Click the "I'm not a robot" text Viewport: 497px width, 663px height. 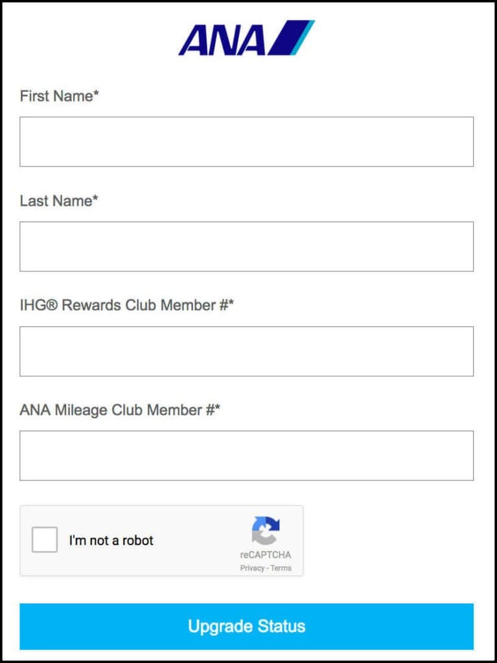(x=111, y=541)
